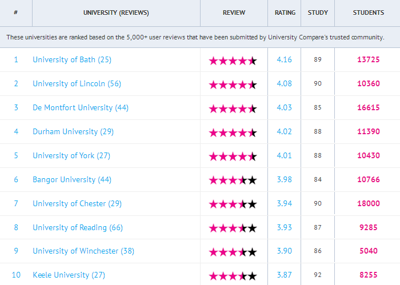The image size is (400, 285).
Task: Open University of Bath (25) link
Action: [72, 59]
